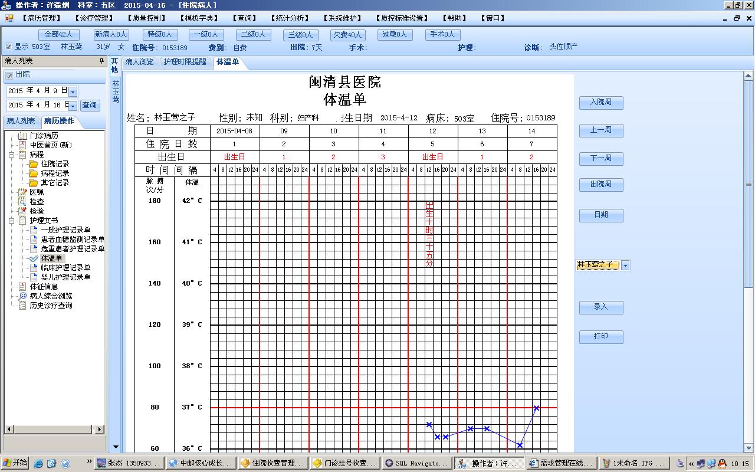Click the 打印 button
This screenshot has width=755, height=472.
click(601, 337)
